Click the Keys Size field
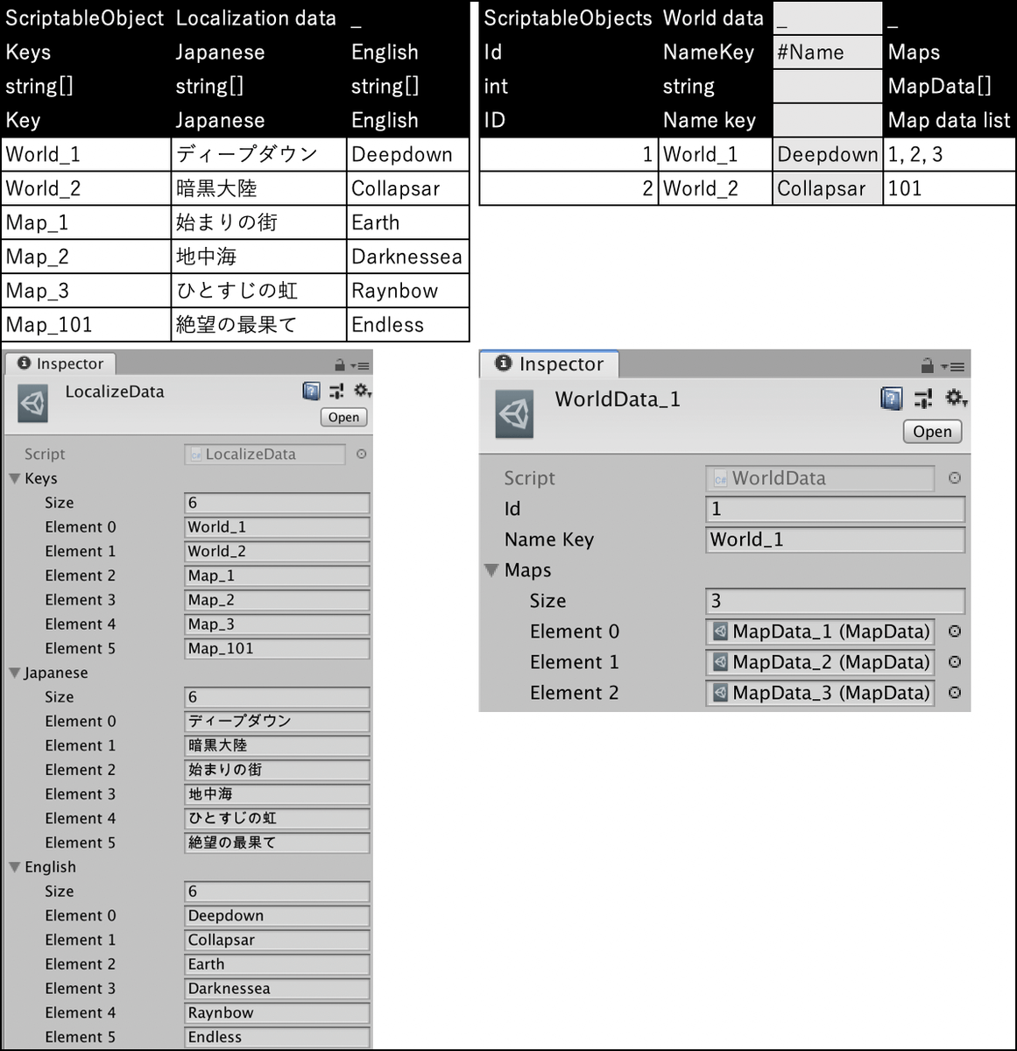 (277, 503)
